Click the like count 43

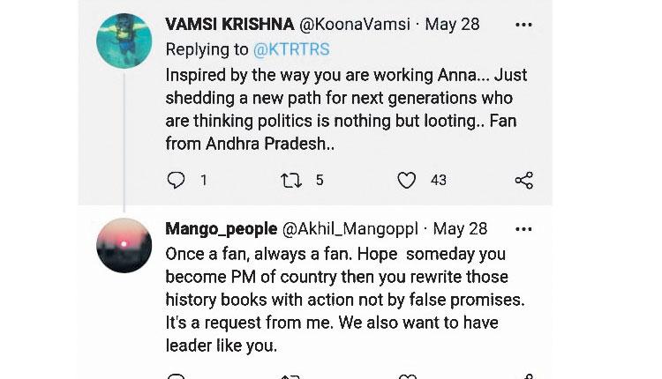click(x=439, y=181)
